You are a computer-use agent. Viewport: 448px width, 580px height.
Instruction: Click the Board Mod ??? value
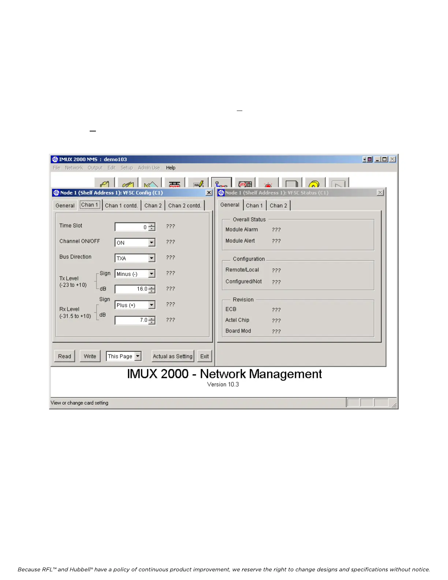[276, 332]
